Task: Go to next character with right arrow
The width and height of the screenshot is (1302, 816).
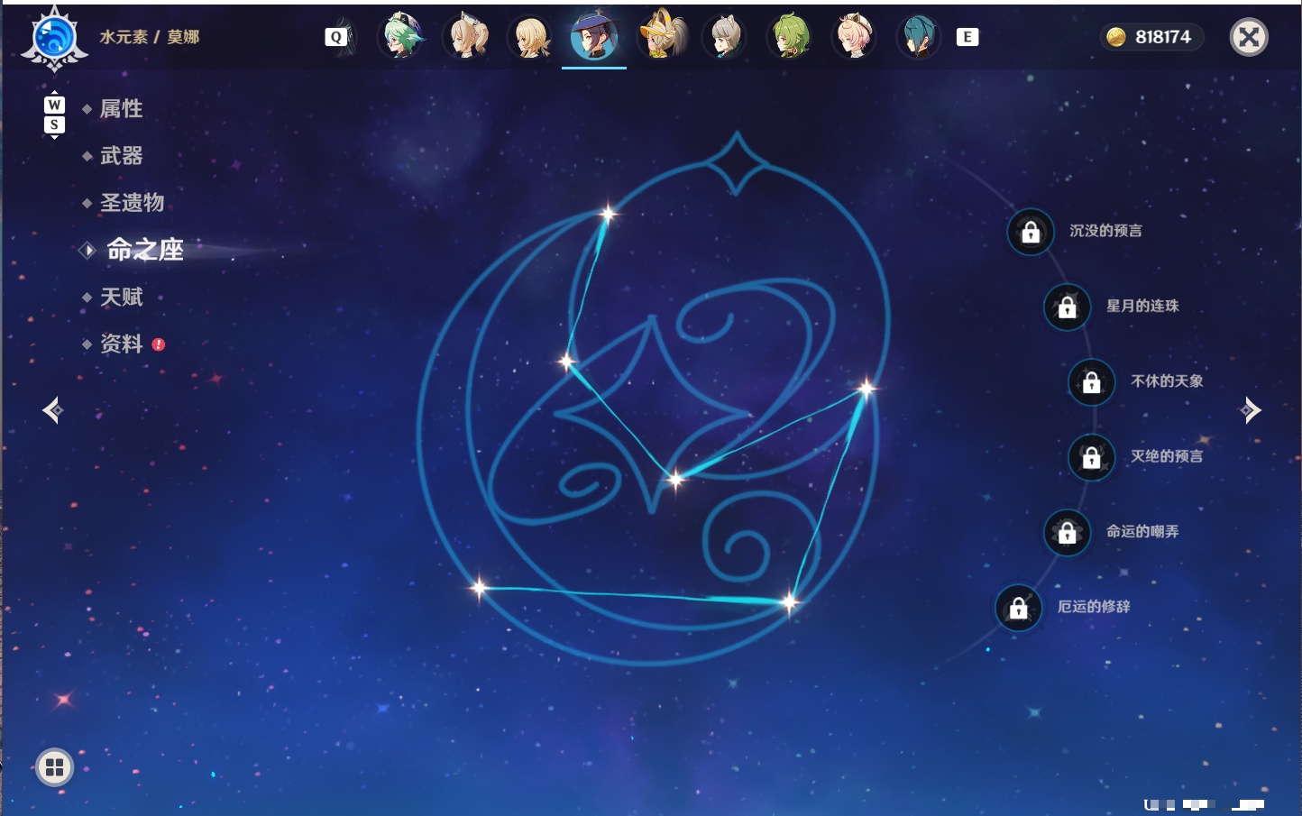Action: click(1250, 410)
